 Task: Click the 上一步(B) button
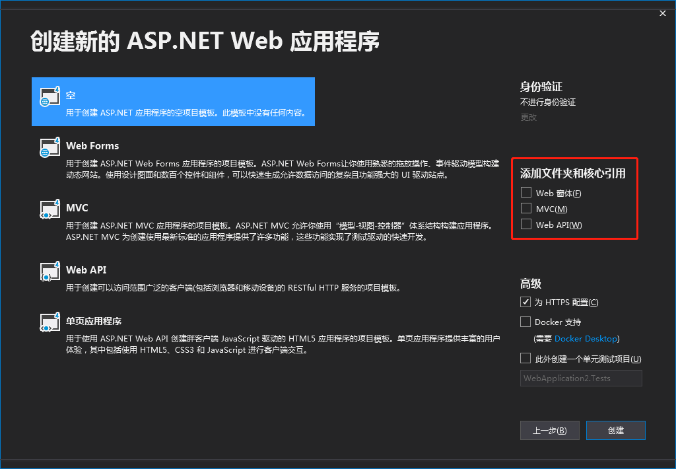point(550,430)
